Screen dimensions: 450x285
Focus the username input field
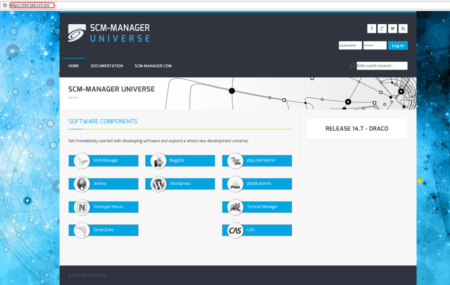click(350, 45)
